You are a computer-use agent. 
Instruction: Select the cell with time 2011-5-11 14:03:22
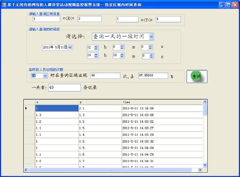click(x=162, y=121)
